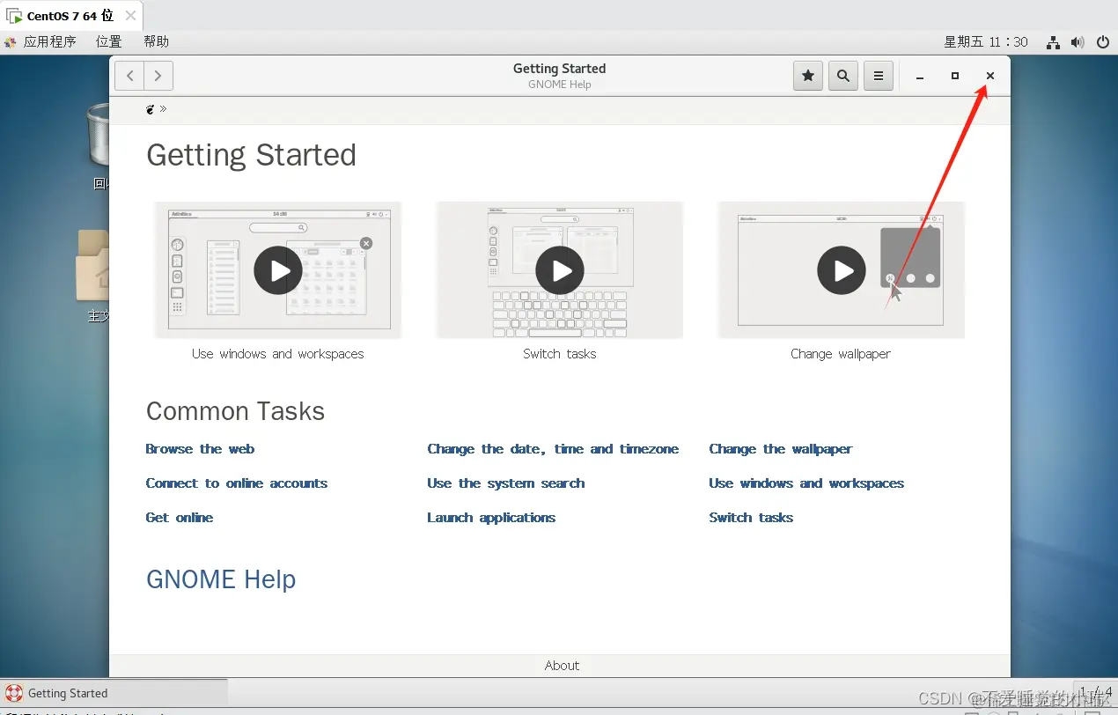Maximize the GNOME Help window
This screenshot has width=1118, height=715.
point(955,77)
